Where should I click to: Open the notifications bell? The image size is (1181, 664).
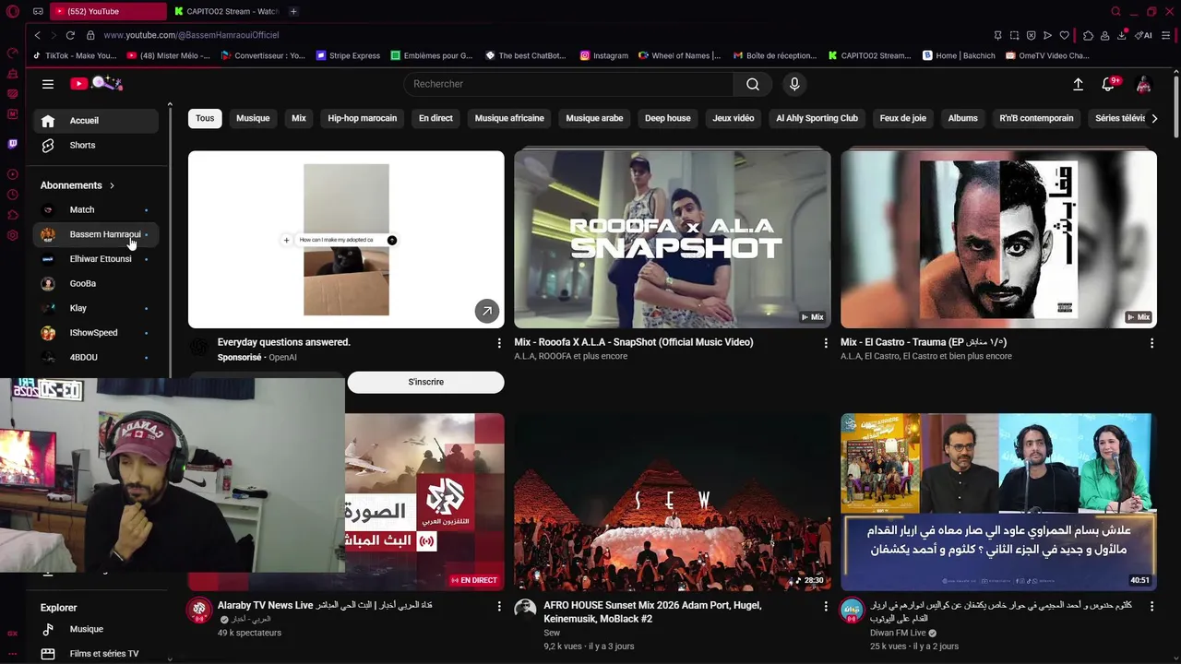tap(1108, 84)
